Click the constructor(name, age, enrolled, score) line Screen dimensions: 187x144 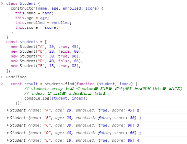[57, 8]
